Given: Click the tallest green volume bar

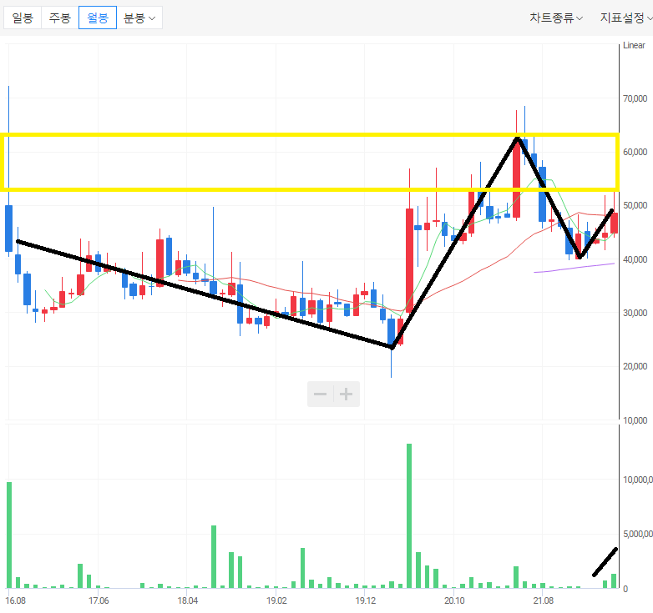Looking at the screenshot, I should pyautogui.click(x=409, y=515).
